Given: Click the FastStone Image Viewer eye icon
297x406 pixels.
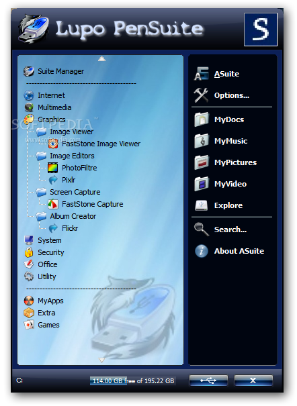Looking at the screenshot, I should pyautogui.click(x=53, y=144).
